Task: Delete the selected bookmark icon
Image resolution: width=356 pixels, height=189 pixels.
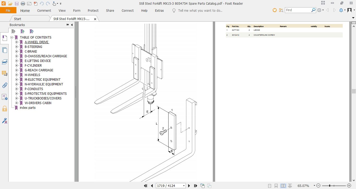Action: pyautogui.click(x=14, y=32)
